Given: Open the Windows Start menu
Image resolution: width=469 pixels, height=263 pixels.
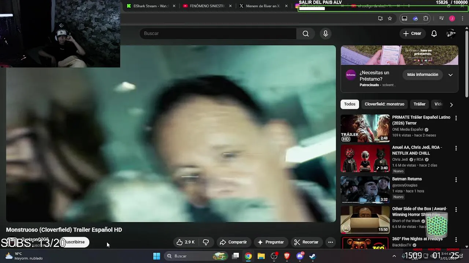Looking at the screenshot, I should pyautogui.click(x=156, y=256).
